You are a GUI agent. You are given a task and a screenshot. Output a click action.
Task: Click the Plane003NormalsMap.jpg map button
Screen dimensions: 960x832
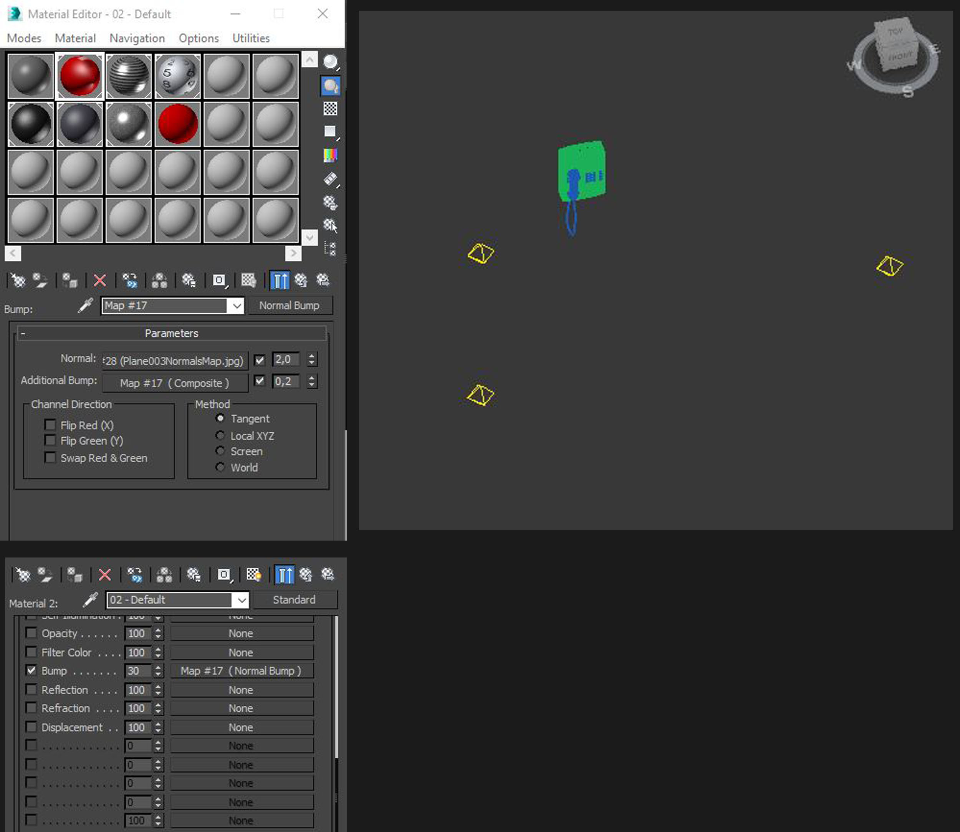(x=175, y=361)
